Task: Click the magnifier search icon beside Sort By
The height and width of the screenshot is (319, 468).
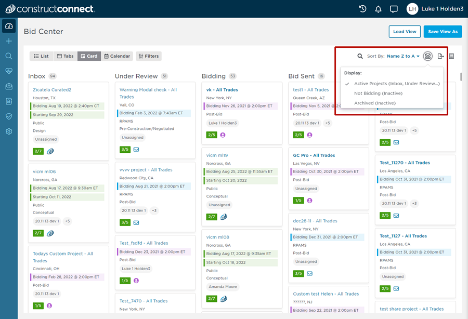Action: [360, 56]
